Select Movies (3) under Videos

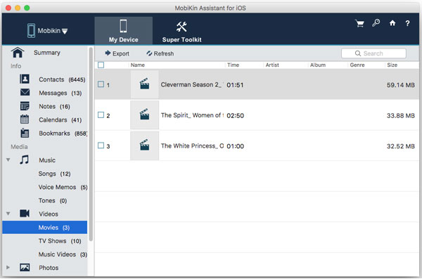pyautogui.click(x=45, y=227)
